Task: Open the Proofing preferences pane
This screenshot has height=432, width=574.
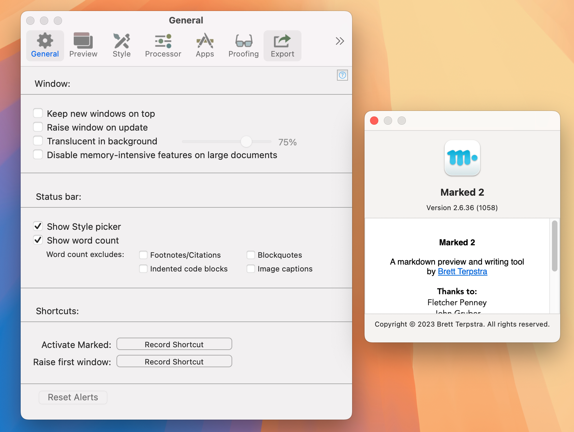Action: [244, 46]
